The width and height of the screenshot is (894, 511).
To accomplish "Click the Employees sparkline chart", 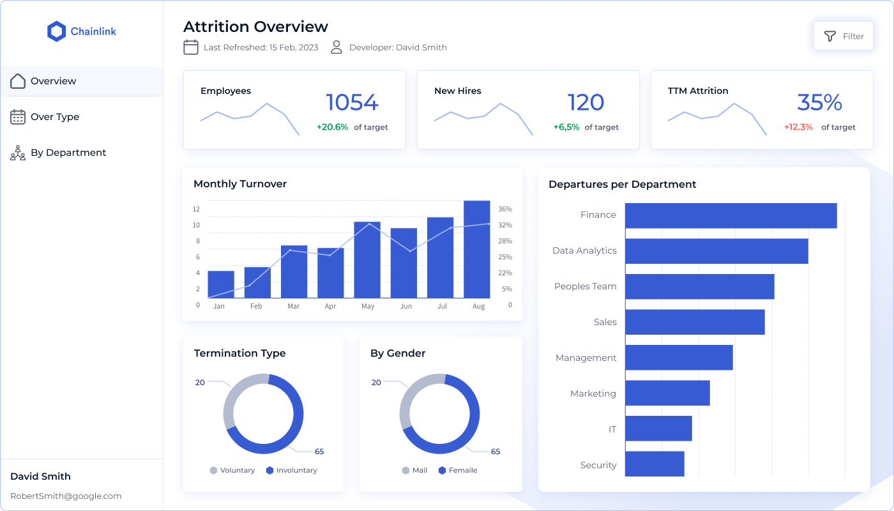I will tap(250, 119).
